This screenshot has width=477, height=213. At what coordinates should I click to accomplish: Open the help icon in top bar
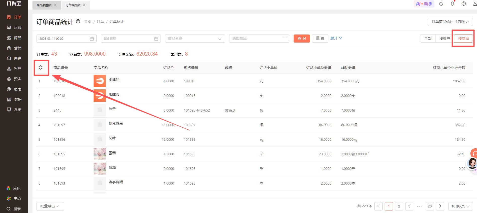[x=464, y=4]
